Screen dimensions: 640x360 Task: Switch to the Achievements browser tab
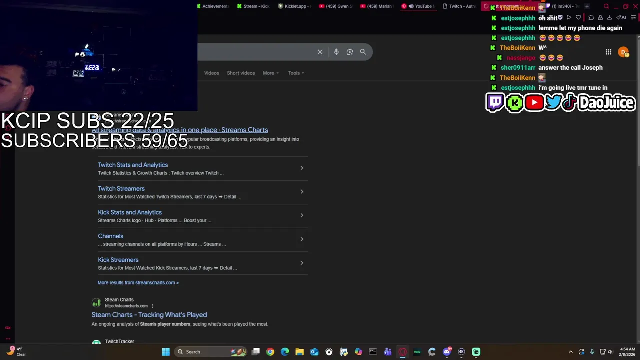coord(213,6)
